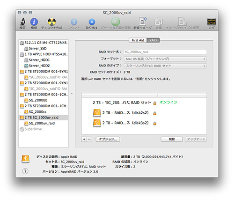This screenshot has width=234, height=199.
Task: Switch to the First Aid tab
Action: click(138, 40)
